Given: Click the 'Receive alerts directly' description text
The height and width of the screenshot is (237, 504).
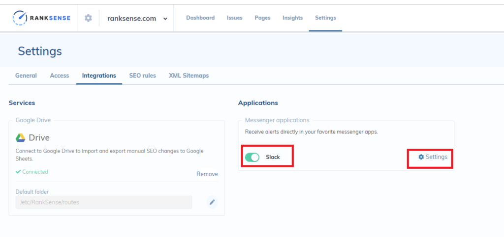Looking at the screenshot, I should click(x=312, y=132).
